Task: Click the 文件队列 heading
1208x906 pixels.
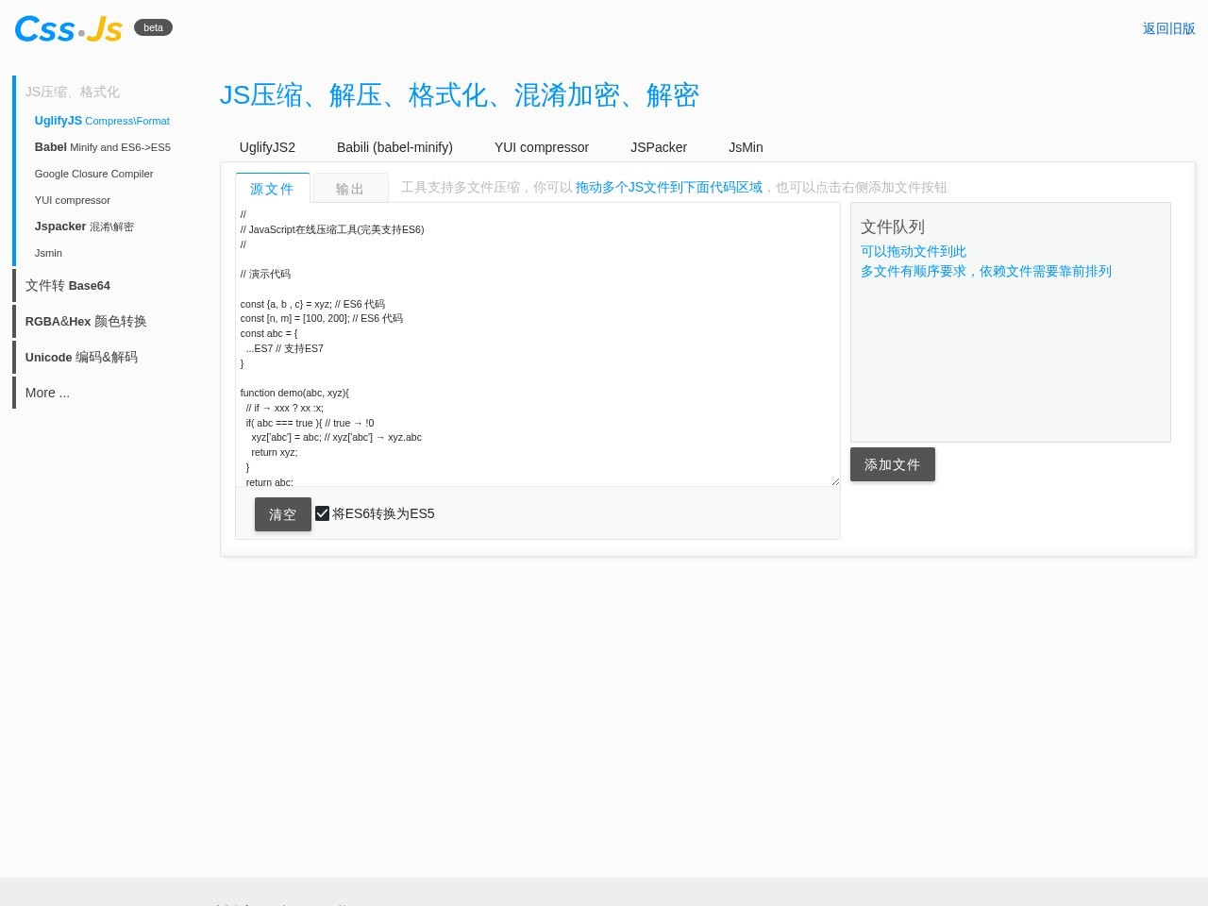Action: 893,226
